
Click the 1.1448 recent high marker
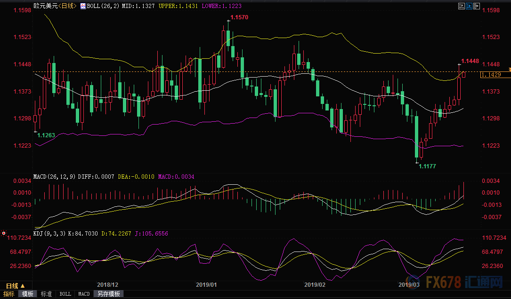click(x=470, y=61)
